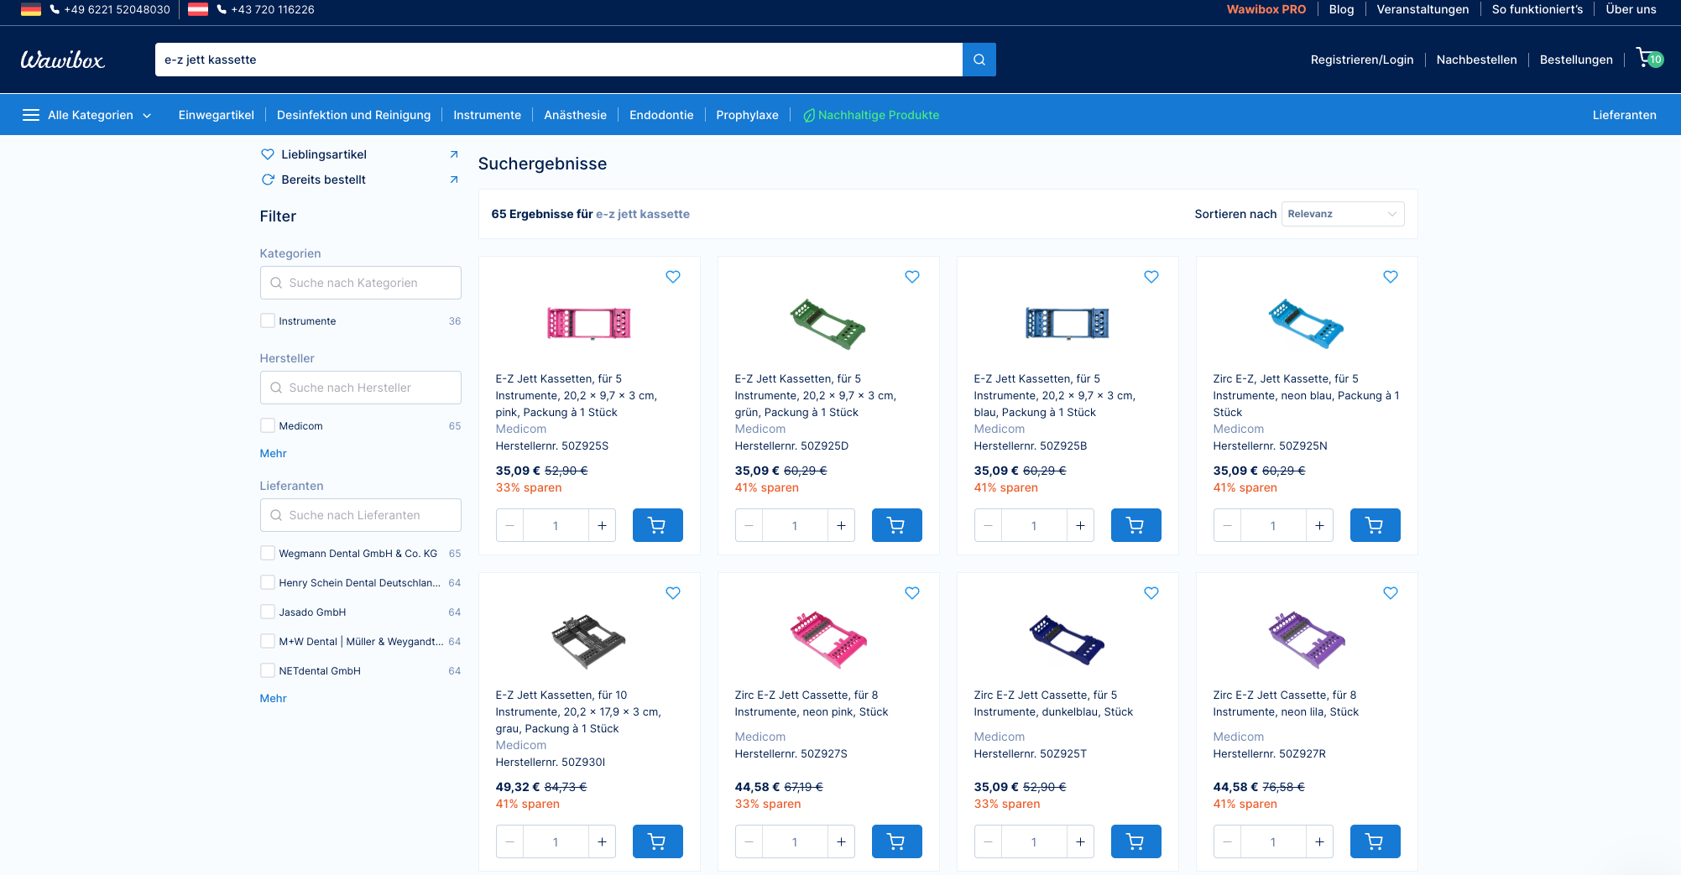Add grey cassette 50Z930I to cart

tap(658, 841)
